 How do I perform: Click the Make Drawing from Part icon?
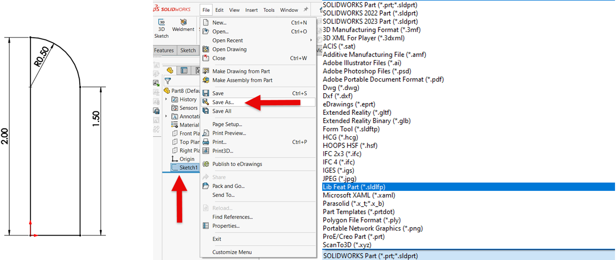click(206, 71)
